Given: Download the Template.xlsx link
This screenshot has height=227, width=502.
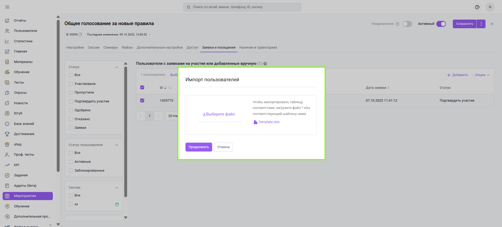Looking at the screenshot, I should coord(267,122).
